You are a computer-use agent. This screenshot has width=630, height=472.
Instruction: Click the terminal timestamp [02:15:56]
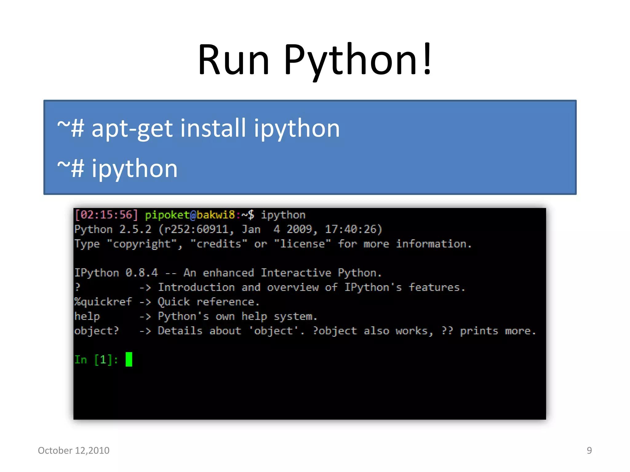point(106,215)
